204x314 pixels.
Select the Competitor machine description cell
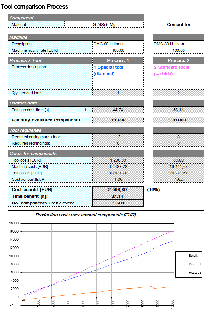pos(178,44)
